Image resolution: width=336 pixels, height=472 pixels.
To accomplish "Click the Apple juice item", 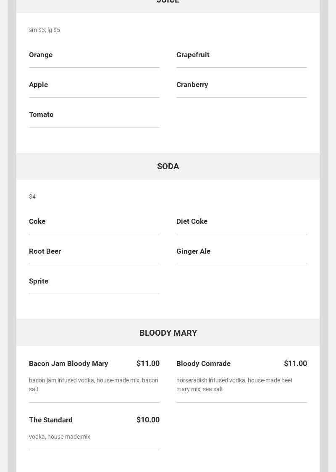I will (x=38, y=85).
